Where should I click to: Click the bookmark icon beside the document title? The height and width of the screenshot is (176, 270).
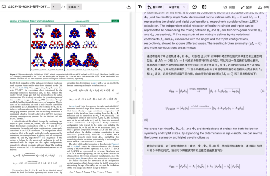[3, 7]
